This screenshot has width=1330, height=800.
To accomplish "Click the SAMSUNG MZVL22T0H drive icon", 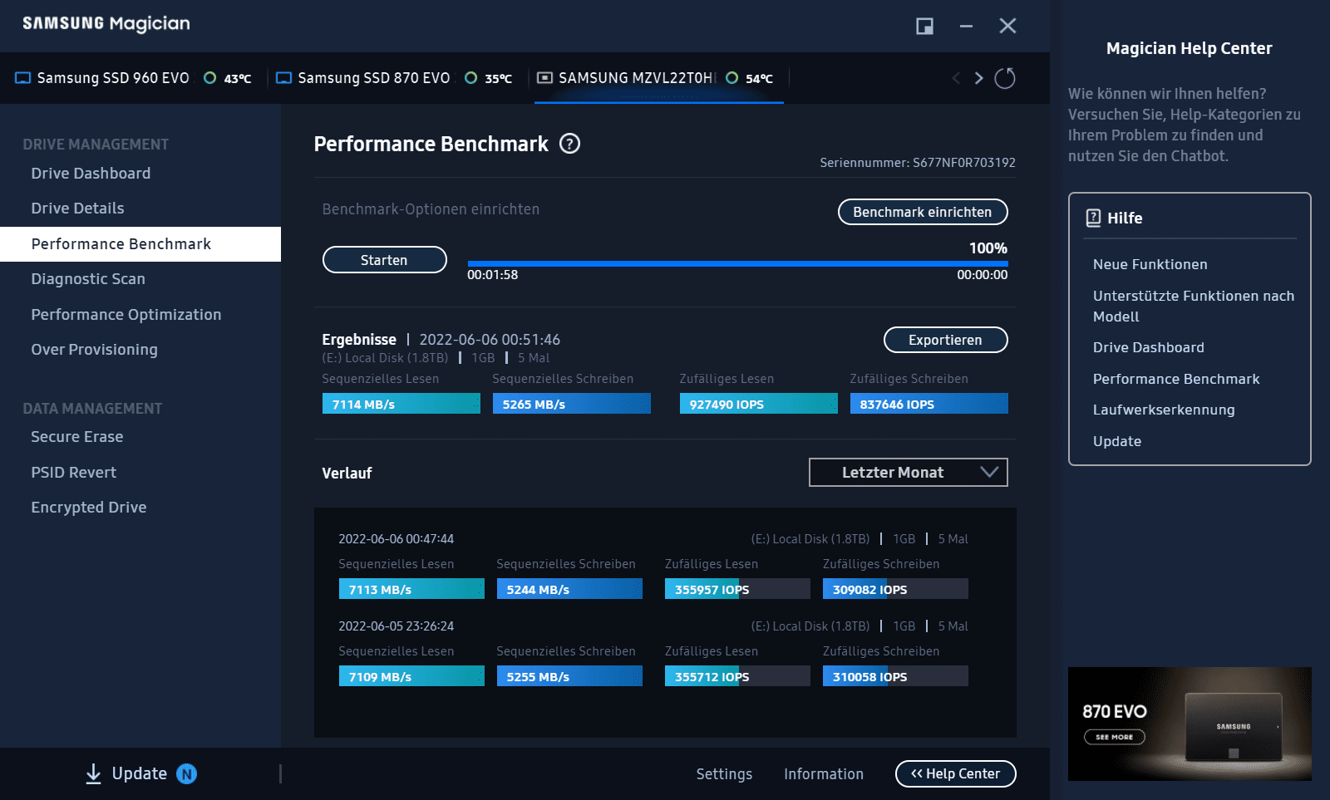I will [x=544, y=78].
